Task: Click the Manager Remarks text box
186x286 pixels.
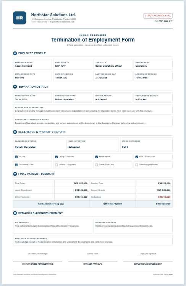Action: tap(133, 226)
